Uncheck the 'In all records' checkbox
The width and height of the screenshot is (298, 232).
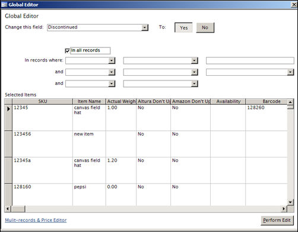(x=67, y=51)
